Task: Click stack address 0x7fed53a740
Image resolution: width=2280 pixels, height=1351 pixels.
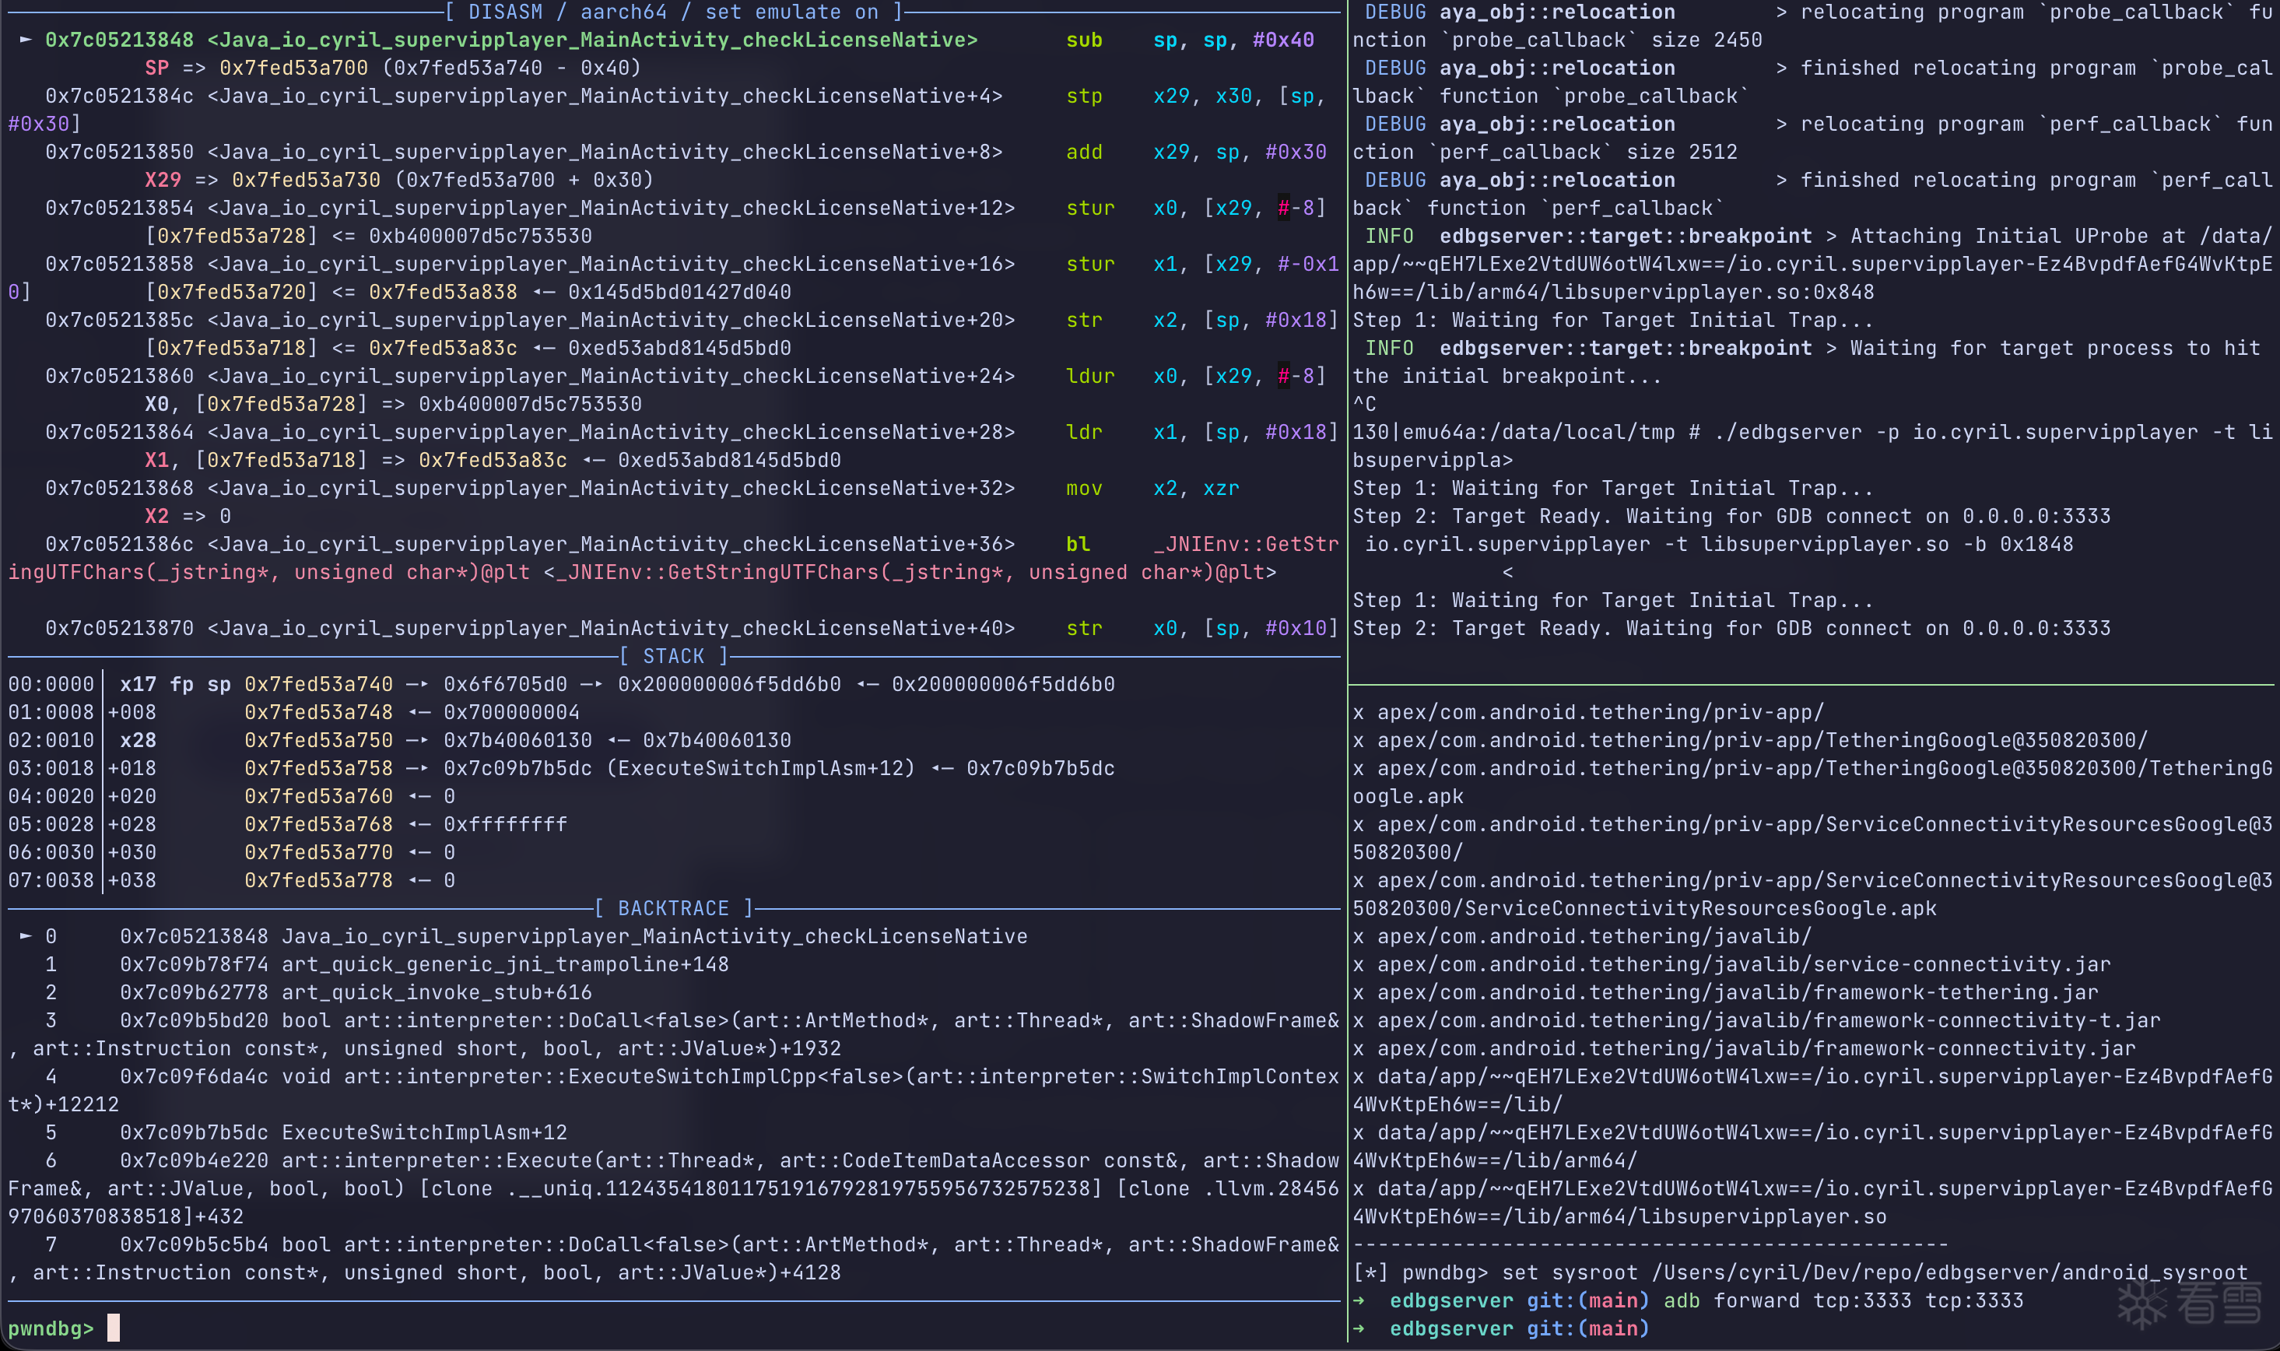Action: click(318, 684)
